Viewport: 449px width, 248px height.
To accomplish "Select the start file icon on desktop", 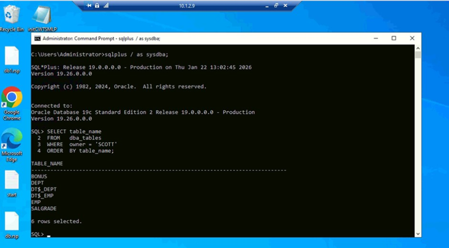I will (12, 184).
